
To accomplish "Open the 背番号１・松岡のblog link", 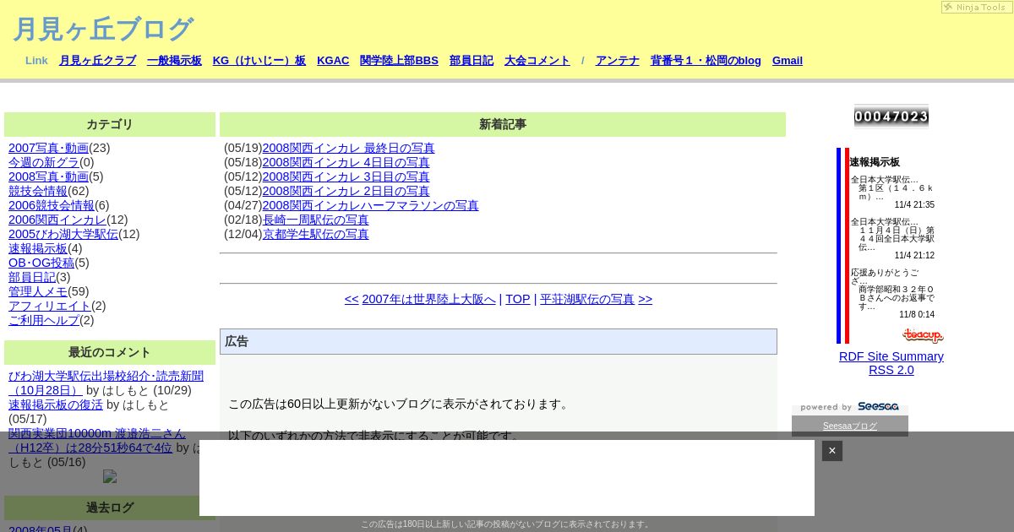I will coord(706,61).
